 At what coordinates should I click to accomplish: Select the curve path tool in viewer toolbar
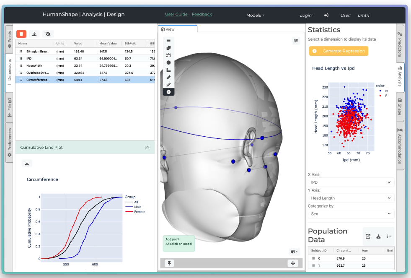pyautogui.click(x=168, y=55)
